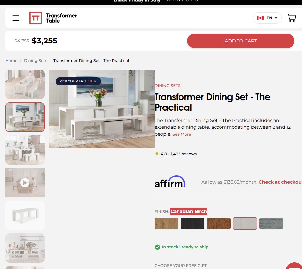This screenshot has width=302, height=269.
Task: Expand the description with See More
Action: [181, 134]
